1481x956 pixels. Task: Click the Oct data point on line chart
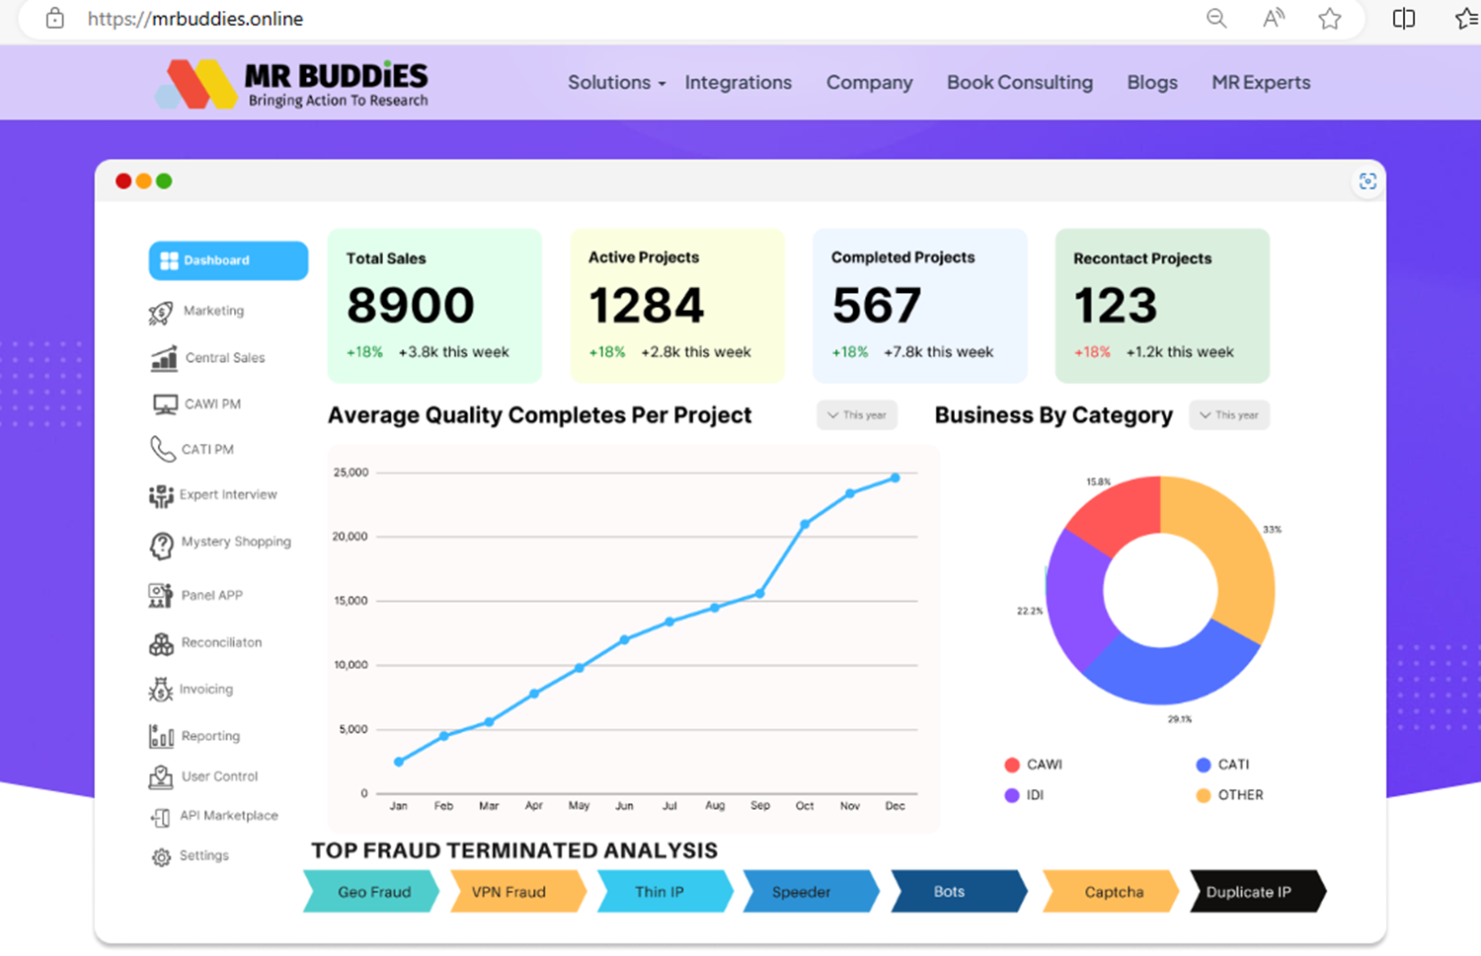(805, 524)
